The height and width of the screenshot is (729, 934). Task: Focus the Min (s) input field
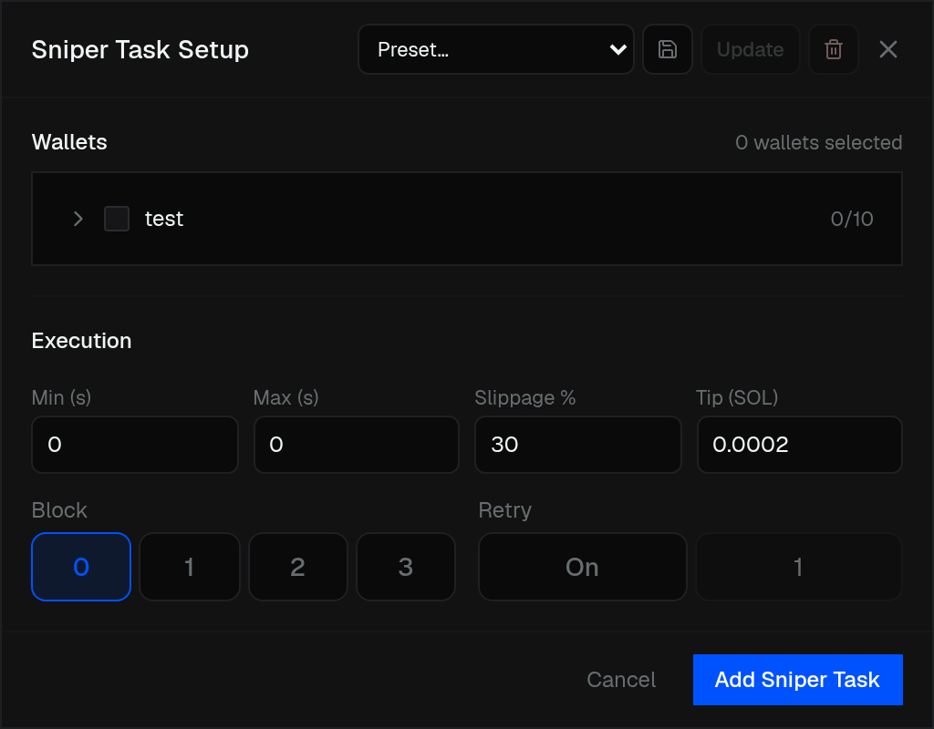135,445
